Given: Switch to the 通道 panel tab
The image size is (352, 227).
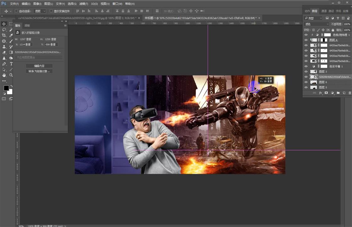Looking at the screenshot, I should coord(324,11).
